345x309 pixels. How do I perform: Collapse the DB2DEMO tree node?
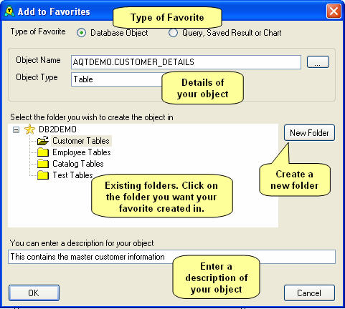point(16,129)
